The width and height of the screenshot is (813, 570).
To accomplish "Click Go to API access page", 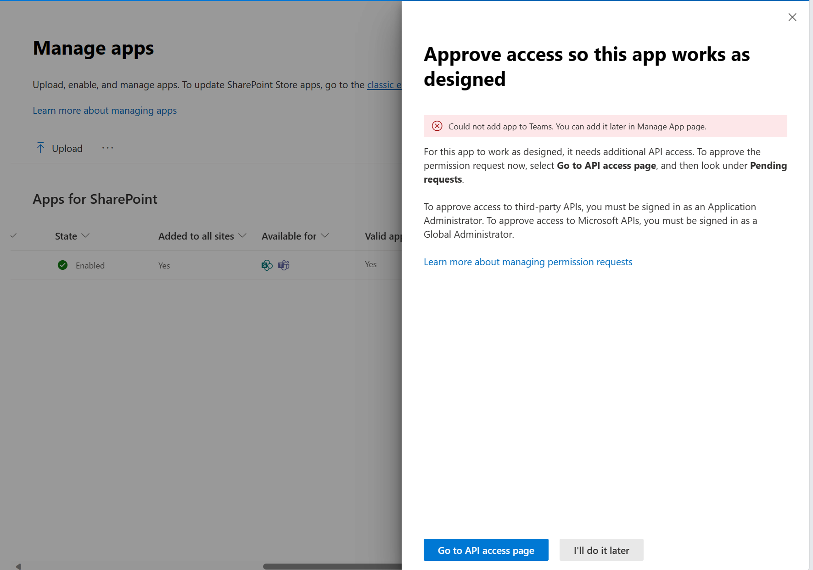I will (x=486, y=550).
